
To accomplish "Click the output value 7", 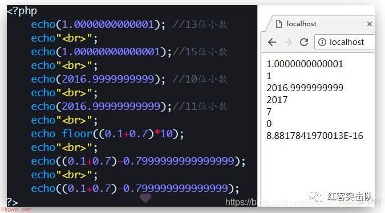I will tap(269, 112).
